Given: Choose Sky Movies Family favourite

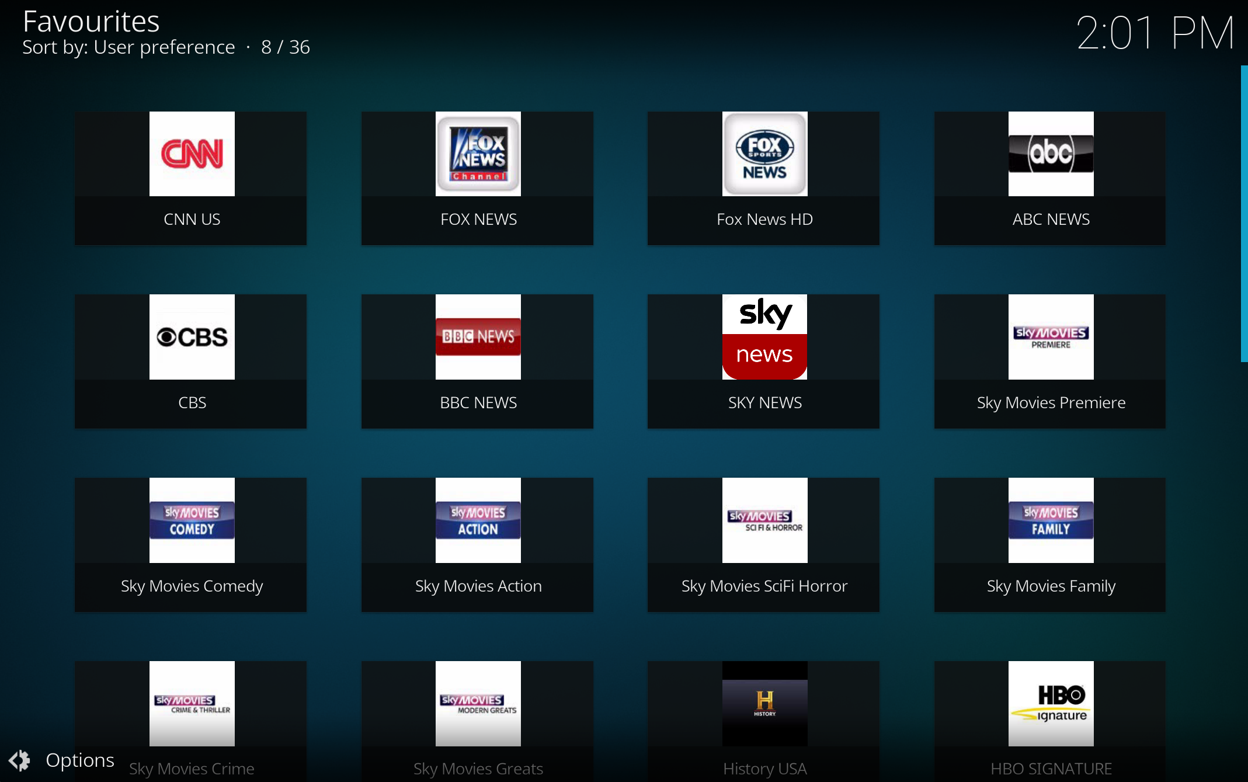Looking at the screenshot, I should pos(1051,520).
